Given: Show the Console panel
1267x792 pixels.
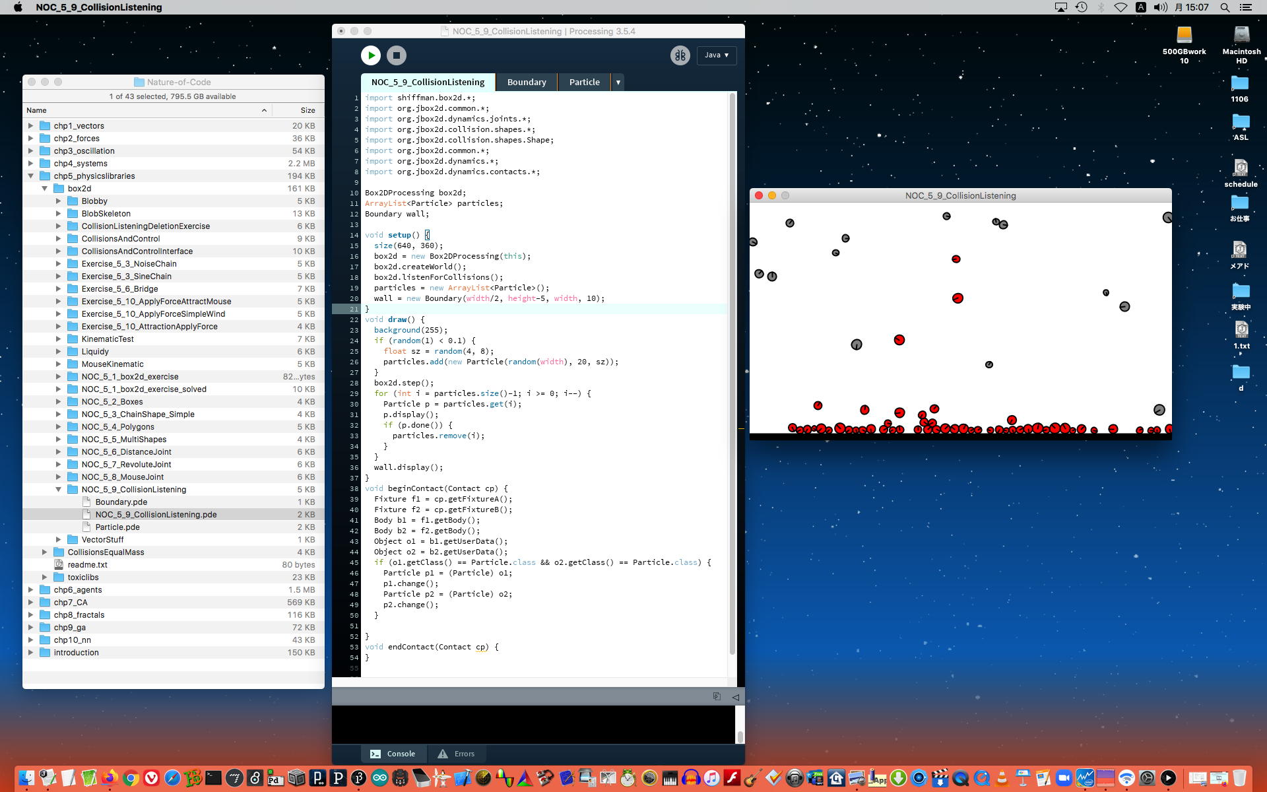Looking at the screenshot, I should pyautogui.click(x=393, y=754).
